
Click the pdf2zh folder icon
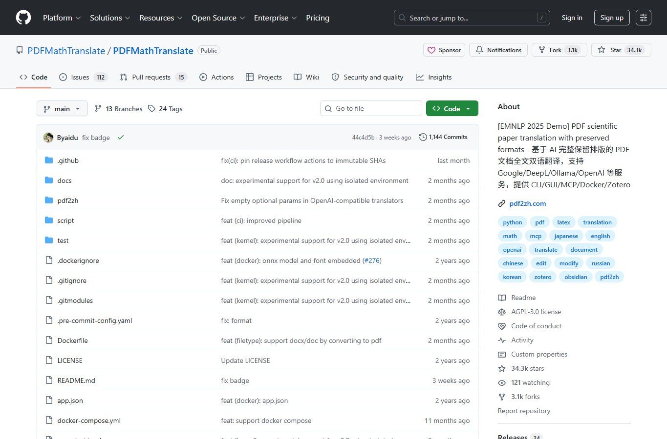coord(49,200)
